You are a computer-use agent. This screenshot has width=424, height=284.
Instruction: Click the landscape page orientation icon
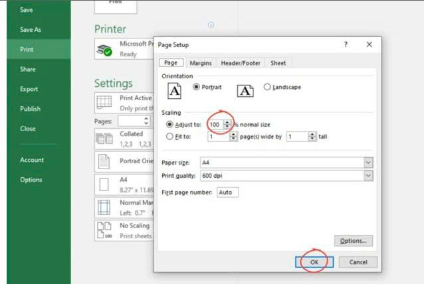(245, 91)
